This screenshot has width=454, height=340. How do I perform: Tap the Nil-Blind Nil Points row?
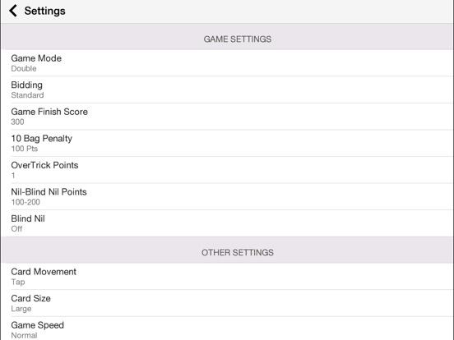click(227, 196)
